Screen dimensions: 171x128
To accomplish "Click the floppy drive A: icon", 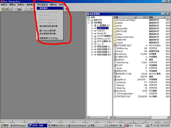I will click(x=95, y=25).
